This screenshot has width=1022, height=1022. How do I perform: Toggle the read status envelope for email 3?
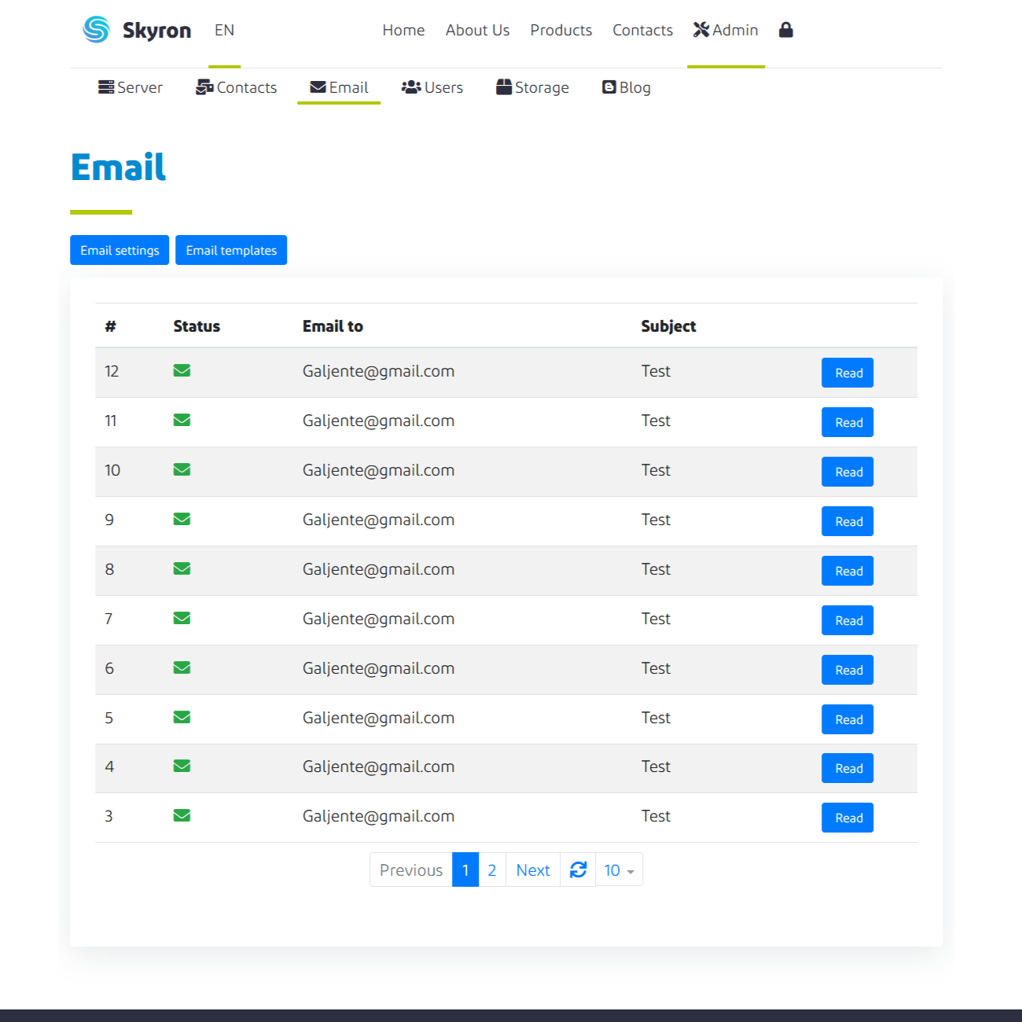pos(182,815)
